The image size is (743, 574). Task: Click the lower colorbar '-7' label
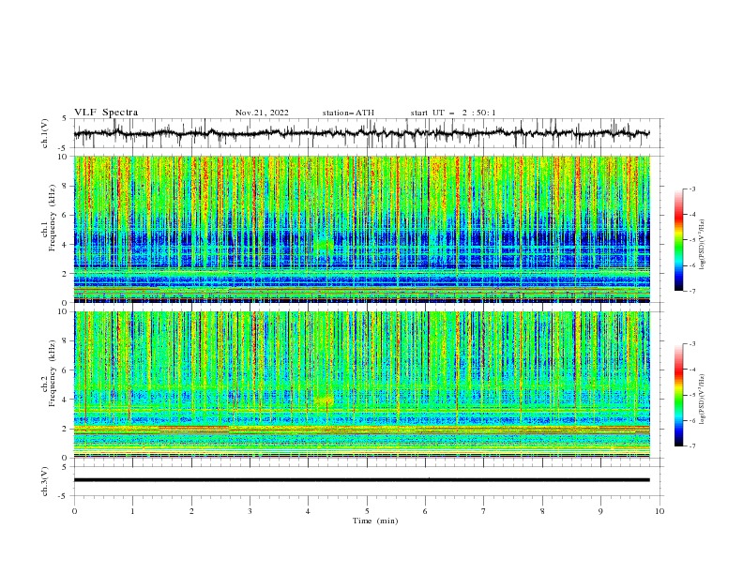click(691, 446)
